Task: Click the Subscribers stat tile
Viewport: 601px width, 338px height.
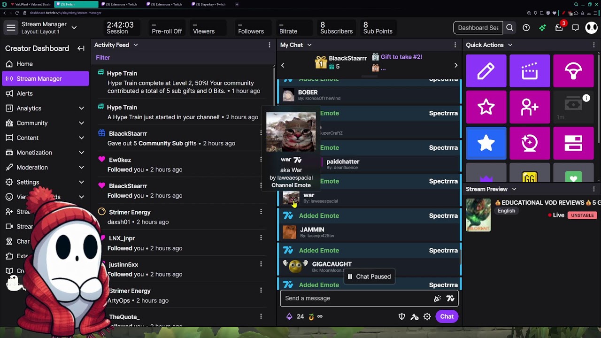Action: pyautogui.click(x=336, y=28)
